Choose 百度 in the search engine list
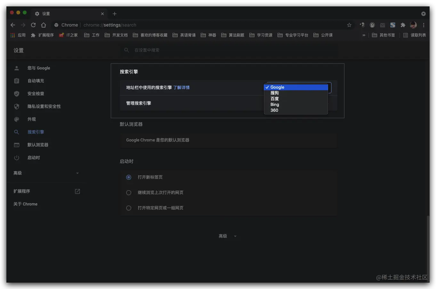The height and width of the screenshot is (289, 436). pyautogui.click(x=296, y=99)
